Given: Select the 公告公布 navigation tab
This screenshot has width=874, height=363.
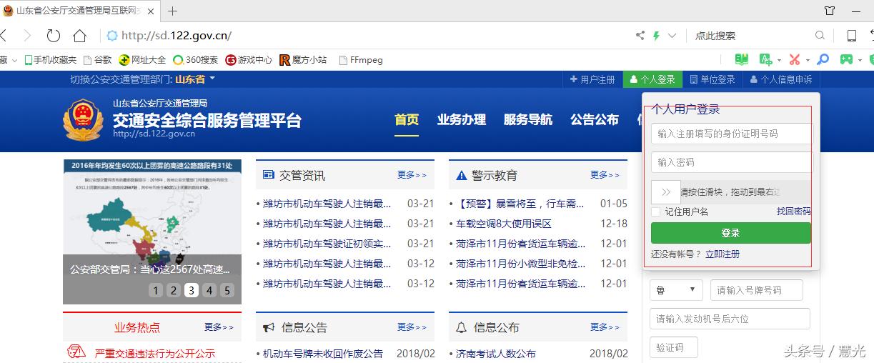Looking at the screenshot, I should pyautogui.click(x=595, y=120).
